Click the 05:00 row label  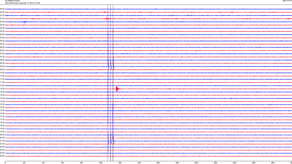(x=2, y=41)
